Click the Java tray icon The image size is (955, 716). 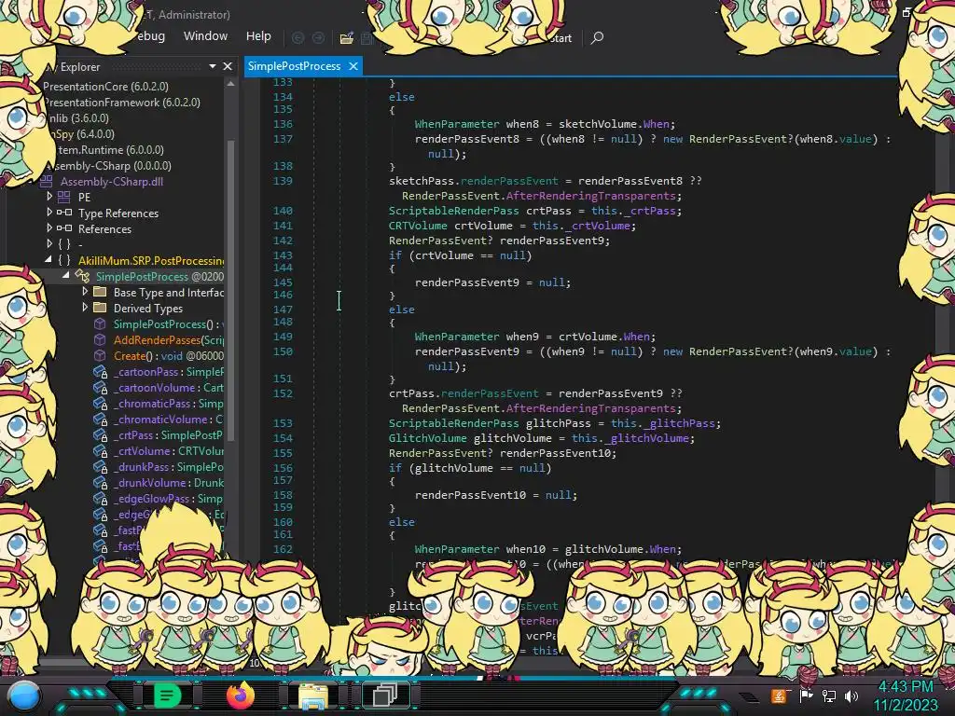pos(779,695)
